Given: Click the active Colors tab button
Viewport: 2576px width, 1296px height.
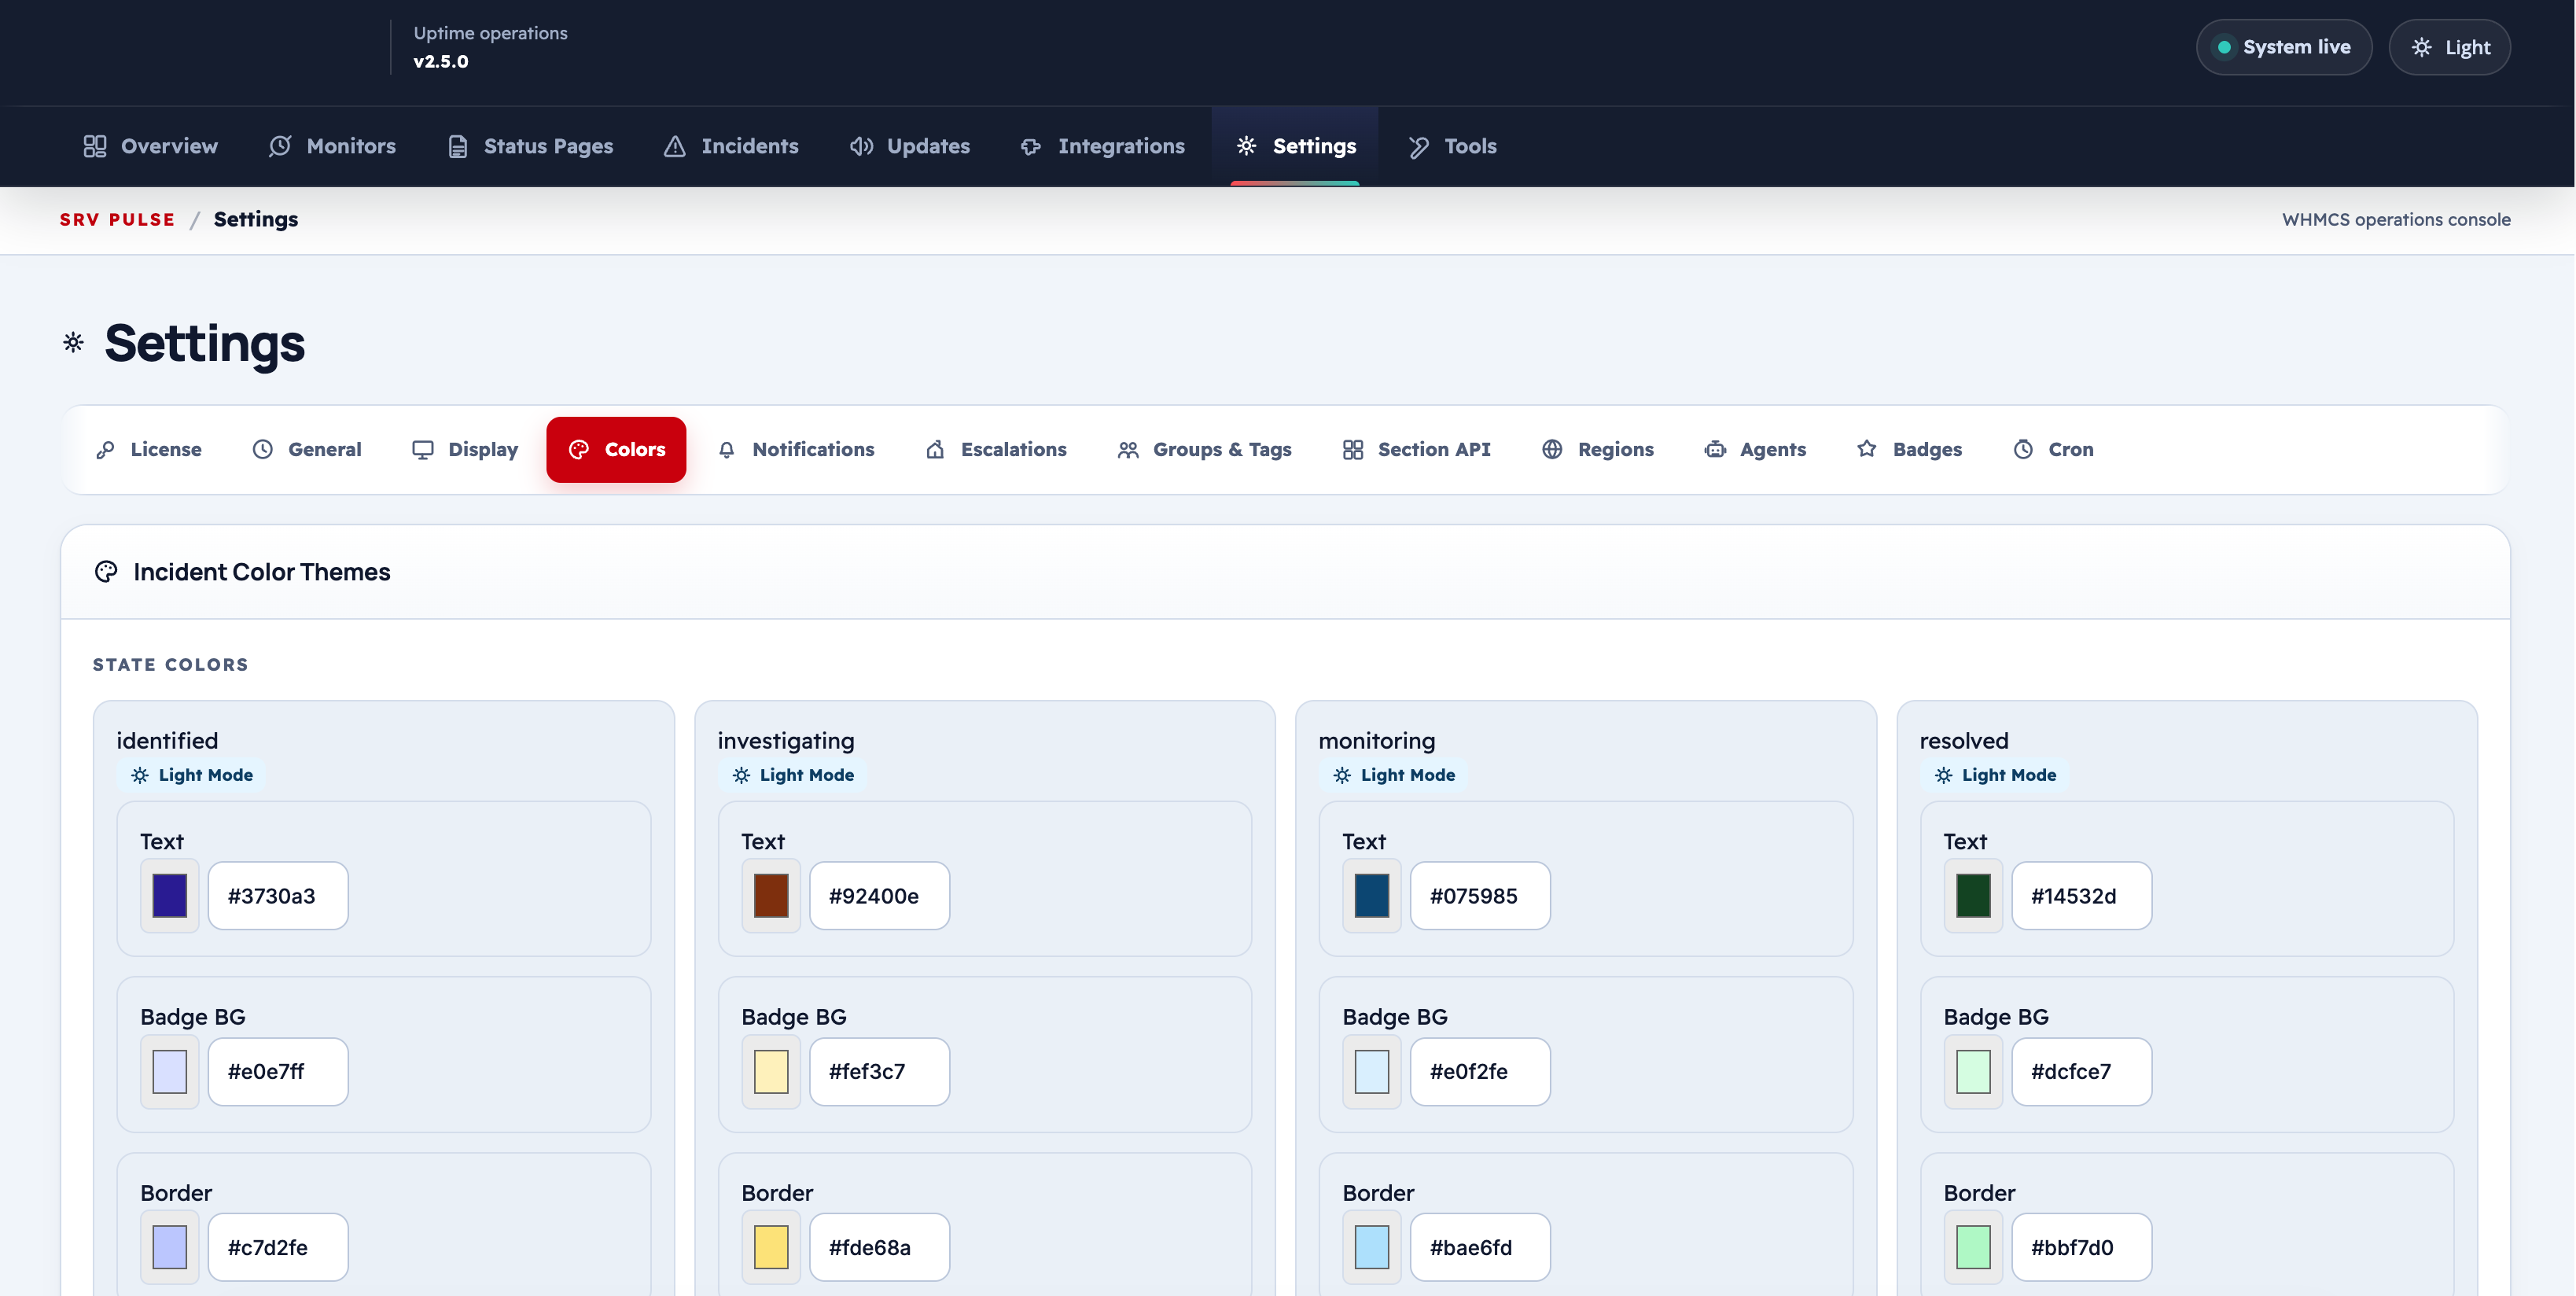Looking at the screenshot, I should point(616,450).
